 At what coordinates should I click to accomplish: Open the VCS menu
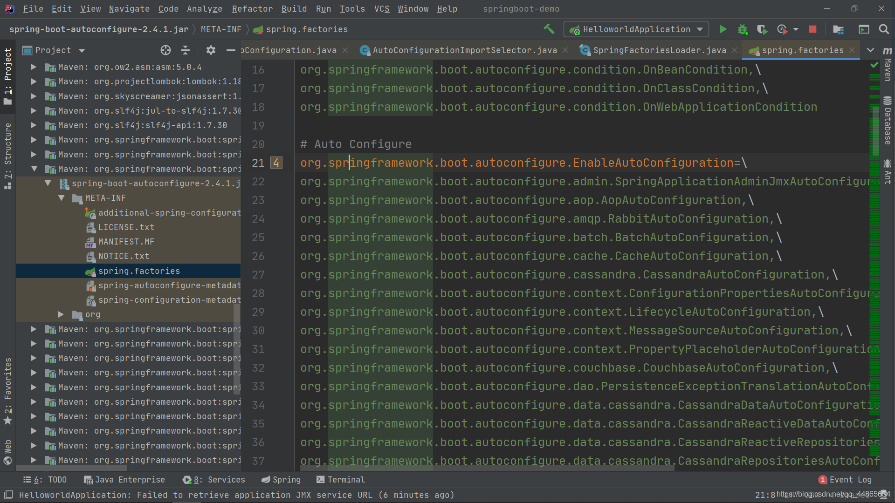pos(382,9)
